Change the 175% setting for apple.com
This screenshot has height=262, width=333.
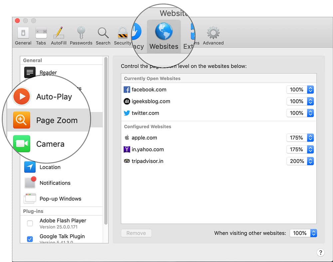click(310, 138)
